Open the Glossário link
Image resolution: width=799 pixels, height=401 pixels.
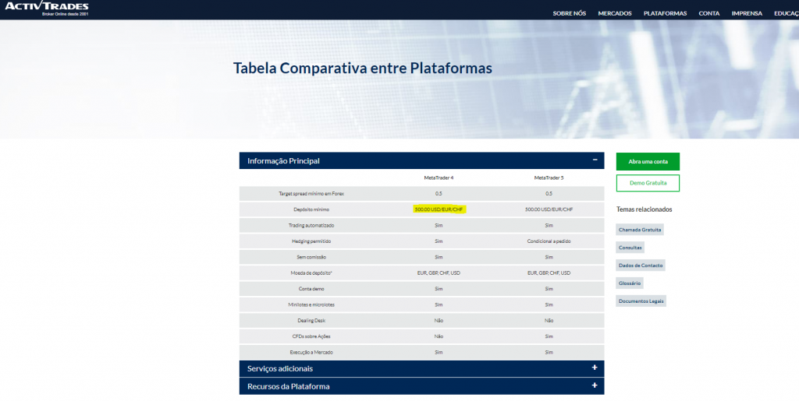coord(630,283)
